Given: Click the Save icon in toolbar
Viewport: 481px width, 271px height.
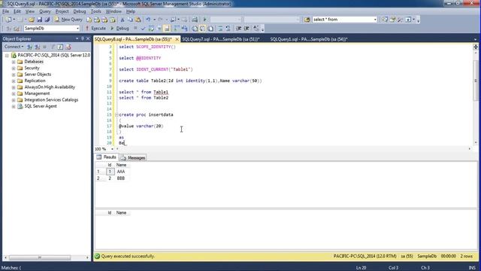Looking at the screenshot, I should [40, 20].
